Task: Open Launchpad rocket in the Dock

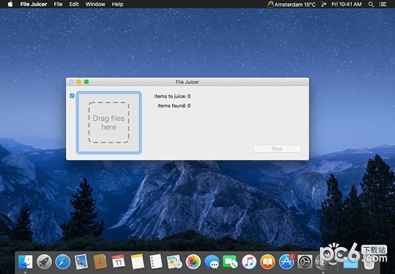Action: (x=44, y=262)
